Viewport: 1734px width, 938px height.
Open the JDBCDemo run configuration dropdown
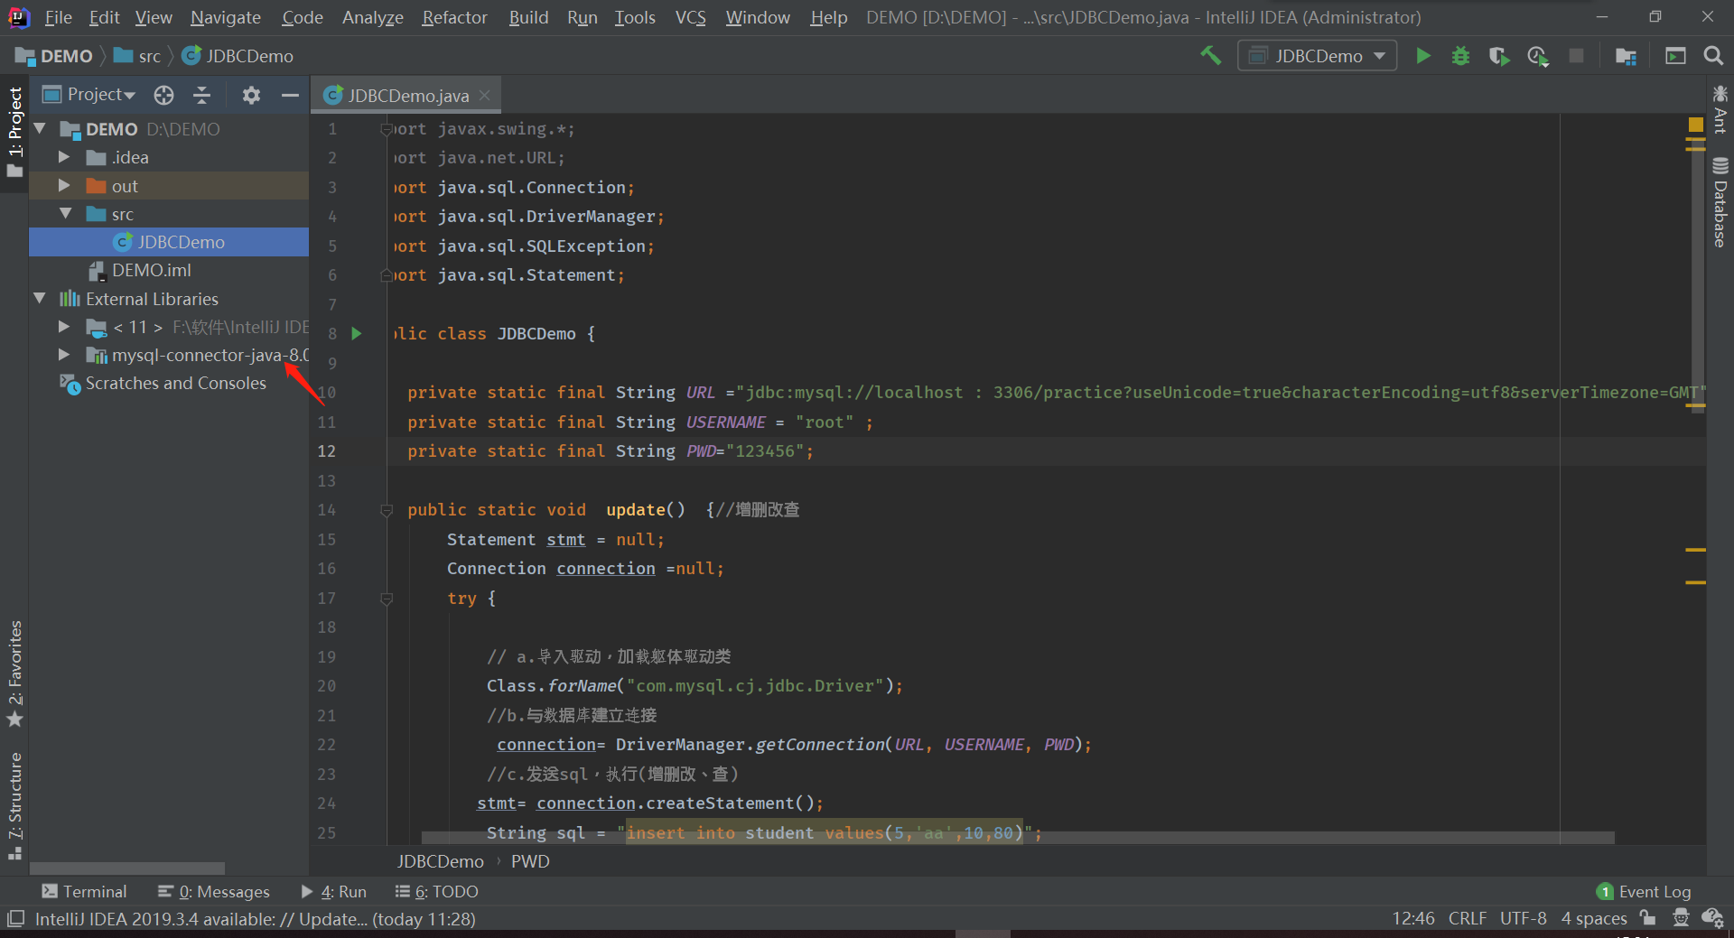(1317, 56)
